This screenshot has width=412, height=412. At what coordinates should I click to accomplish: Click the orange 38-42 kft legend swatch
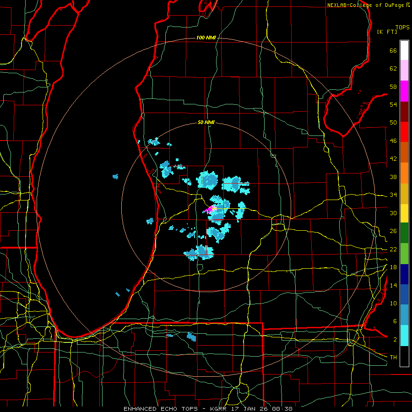[x=404, y=173]
